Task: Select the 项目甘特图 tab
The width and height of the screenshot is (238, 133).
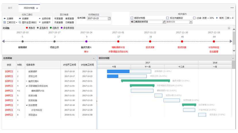Action: pyautogui.click(x=29, y=8)
